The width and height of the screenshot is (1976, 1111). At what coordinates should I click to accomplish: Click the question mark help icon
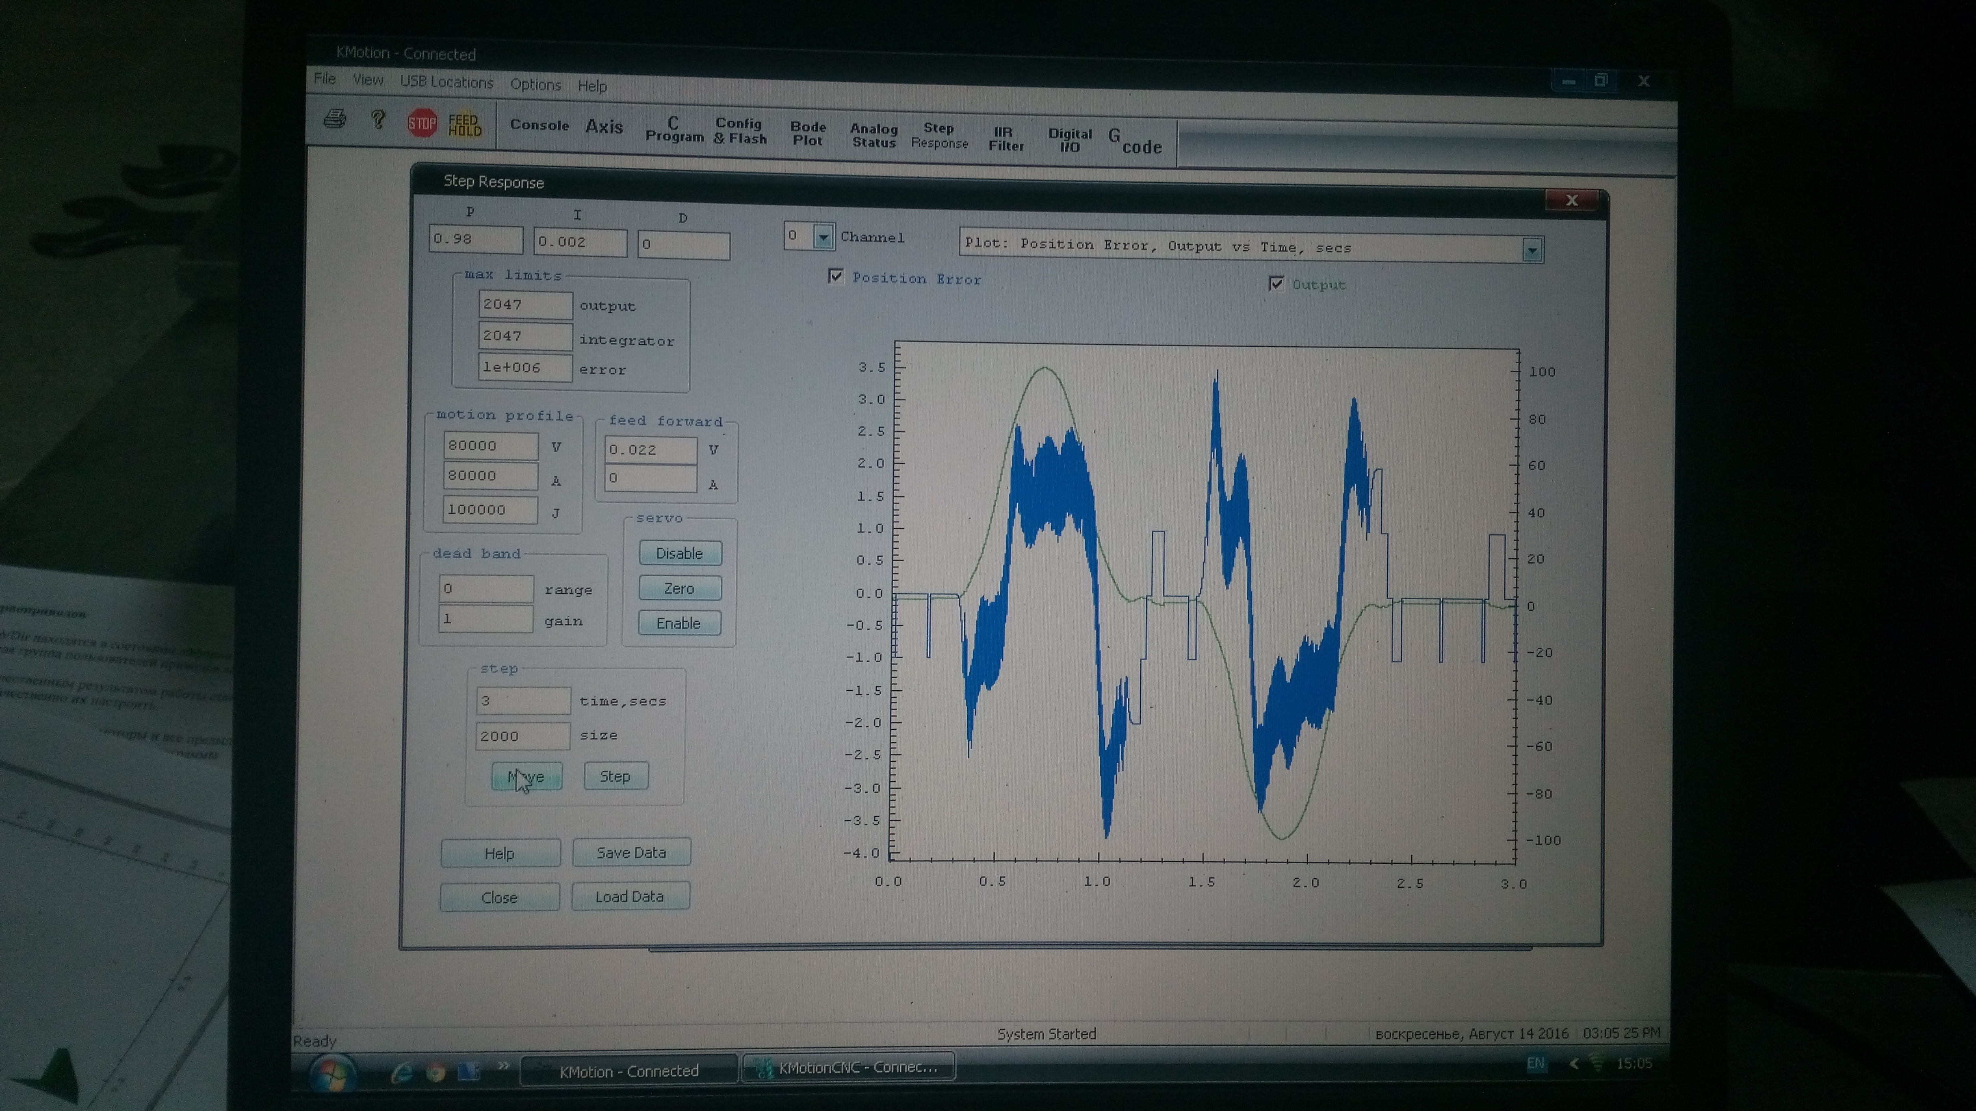click(x=377, y=120)
